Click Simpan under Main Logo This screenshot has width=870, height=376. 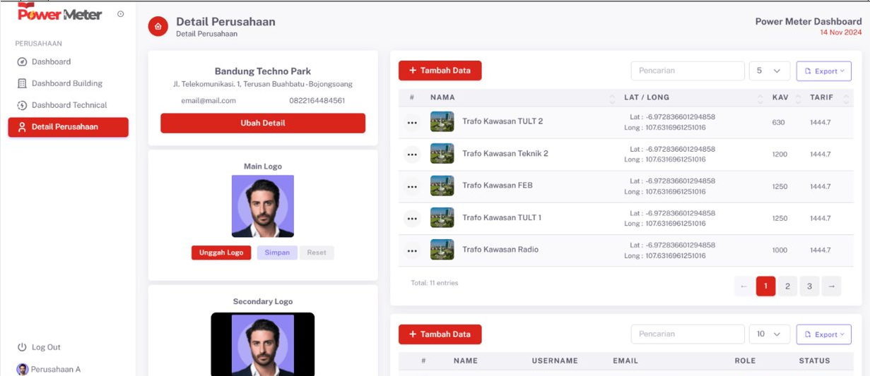click(277, 253)
